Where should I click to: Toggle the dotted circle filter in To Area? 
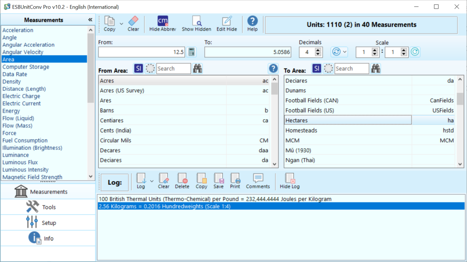coord(328,69)
